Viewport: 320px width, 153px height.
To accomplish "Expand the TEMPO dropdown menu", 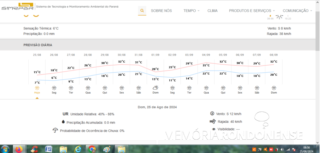I will (x=191, y=11).
